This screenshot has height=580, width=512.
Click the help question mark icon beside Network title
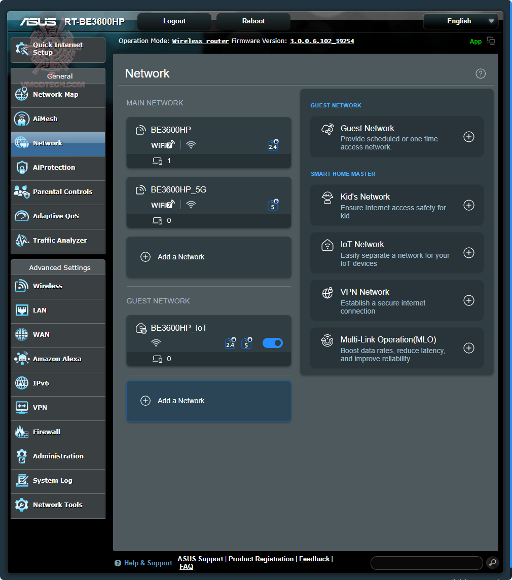tap(480, 73)
